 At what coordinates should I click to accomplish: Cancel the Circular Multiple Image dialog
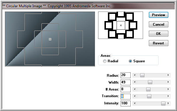(159, 25)
